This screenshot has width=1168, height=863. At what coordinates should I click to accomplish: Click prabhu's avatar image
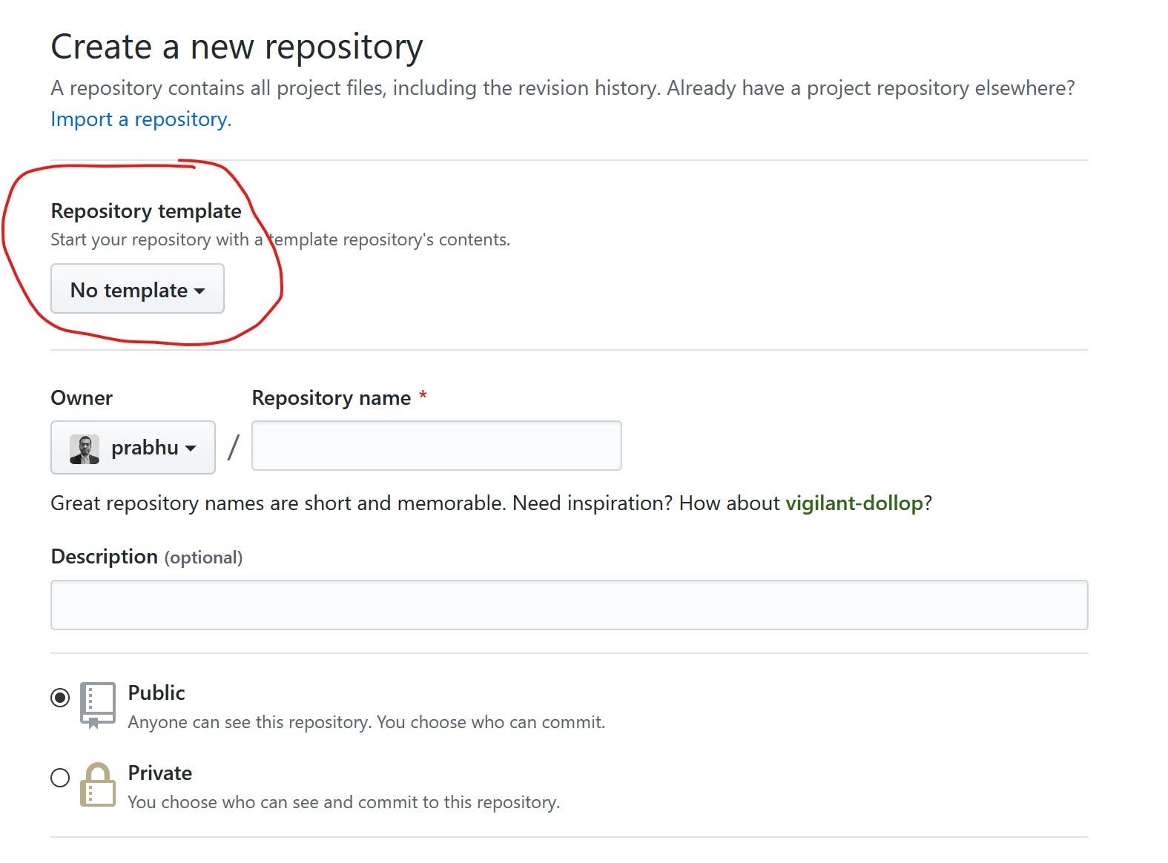point(85,448)
